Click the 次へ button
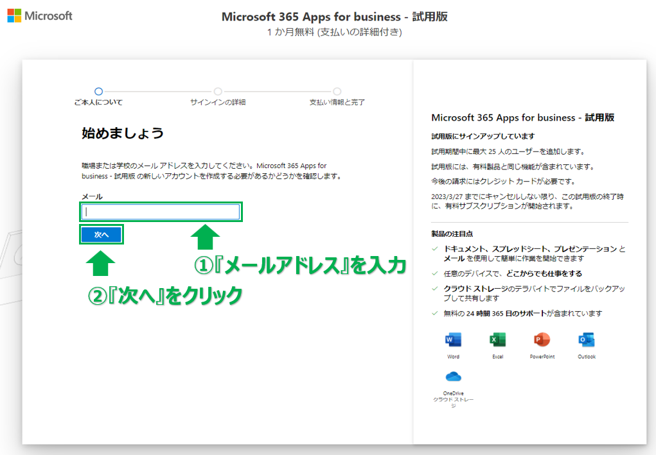Screen dimensions: 656x455 102,234
